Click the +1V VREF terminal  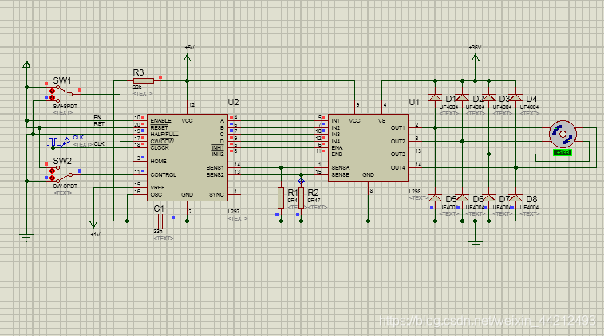[x=94, y=225]
